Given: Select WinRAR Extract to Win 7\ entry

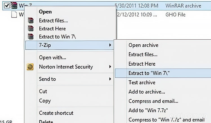Looking at the screenshot, I should [57, 37].
